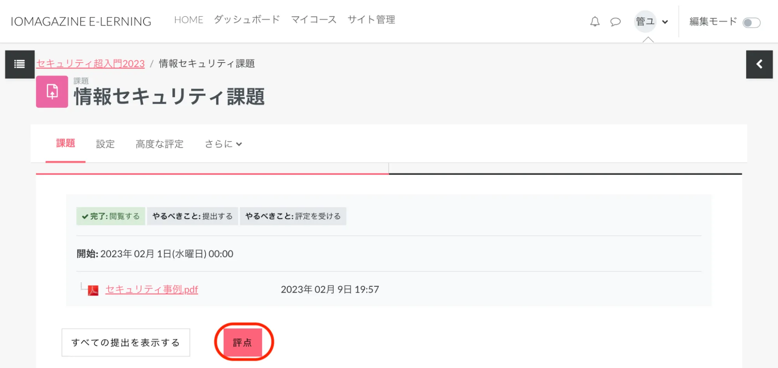The height and width of the screenshot is (368, 778).
Task: Open the セキュリティ事例.pdf link
Action: [152, 290]
